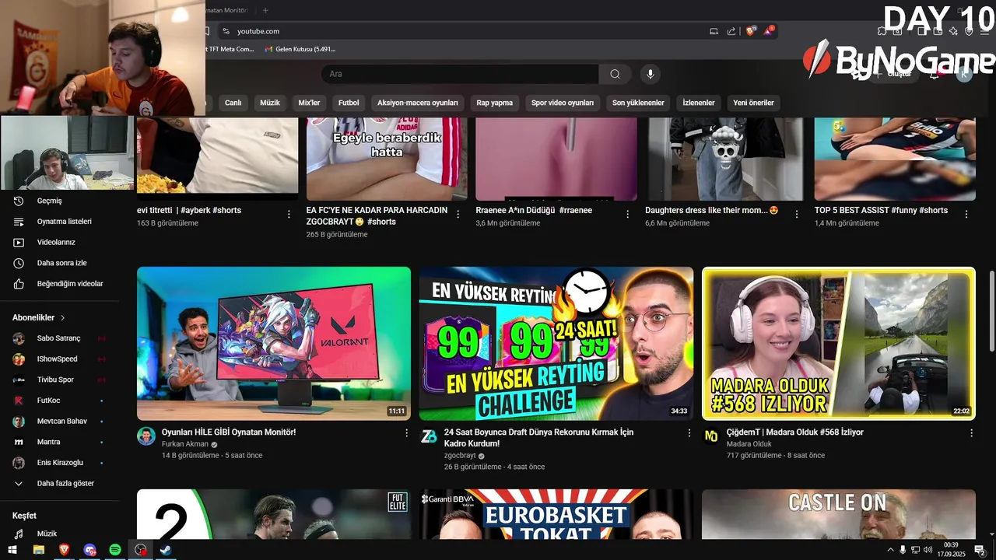Image resolution: width=996 pixels, height=560 pixels.
Task: Open Oynatma listeleri playlists
Action: click(64, 222)
